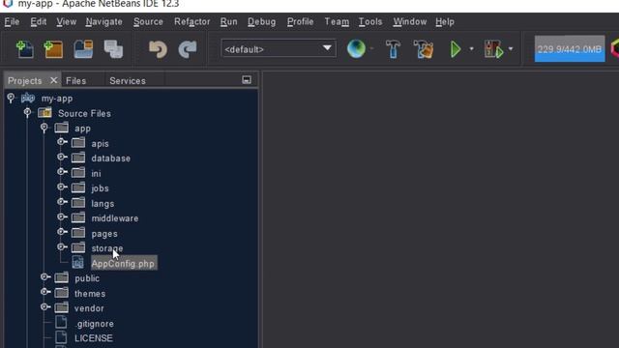
Task: Collapse the my-app project node
Action: 11,98
